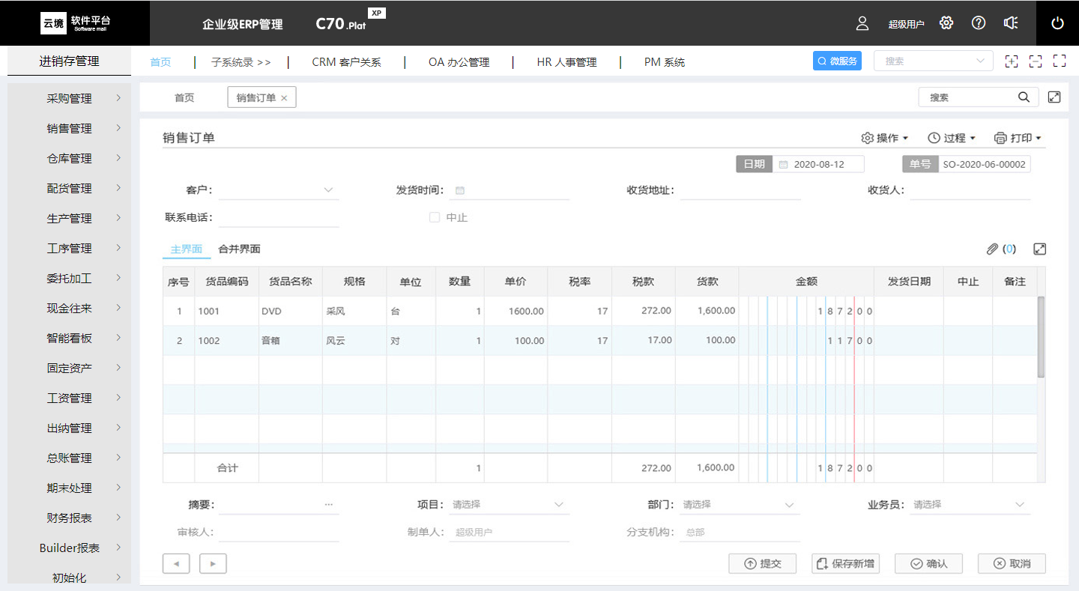Click the 保存新增 button
Screen dimensions: 1079x591
pyautogui.click(x=845, y=564)
